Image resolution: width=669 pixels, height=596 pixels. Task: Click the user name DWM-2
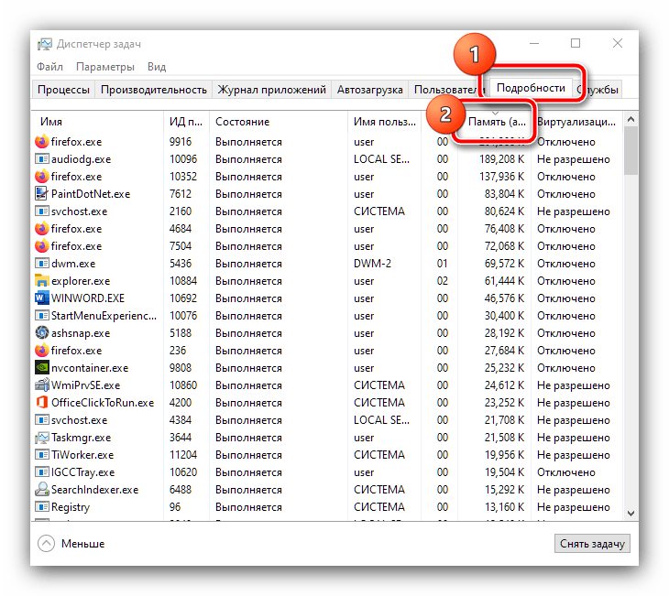click(x=372, y=264)
